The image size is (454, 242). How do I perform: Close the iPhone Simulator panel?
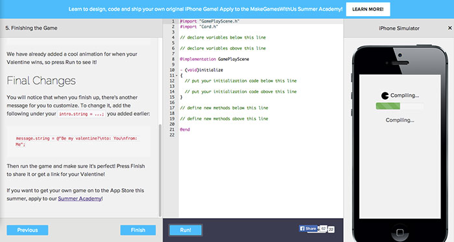pos(449,28)
